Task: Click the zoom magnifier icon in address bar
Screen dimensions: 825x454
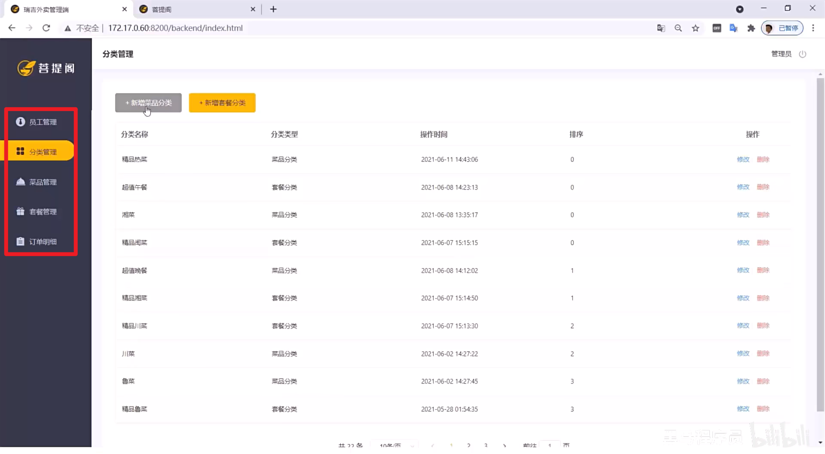Action: (678, 28)
